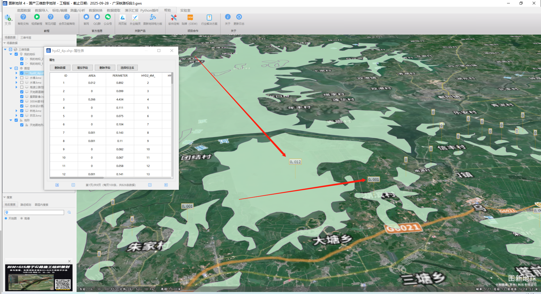Close the BIM+GIS advertisement panel

click(69, 261)
